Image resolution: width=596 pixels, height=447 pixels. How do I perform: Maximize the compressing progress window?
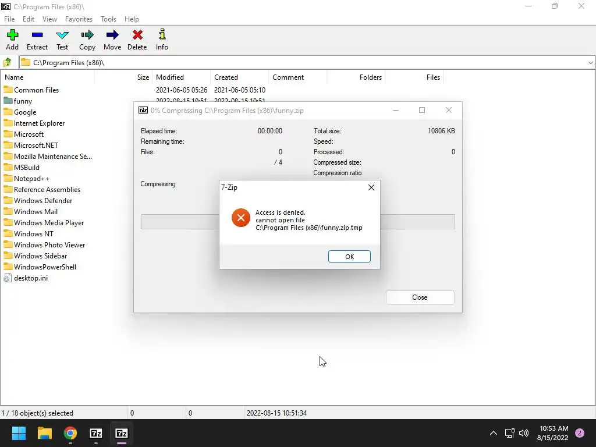[422, 110]
